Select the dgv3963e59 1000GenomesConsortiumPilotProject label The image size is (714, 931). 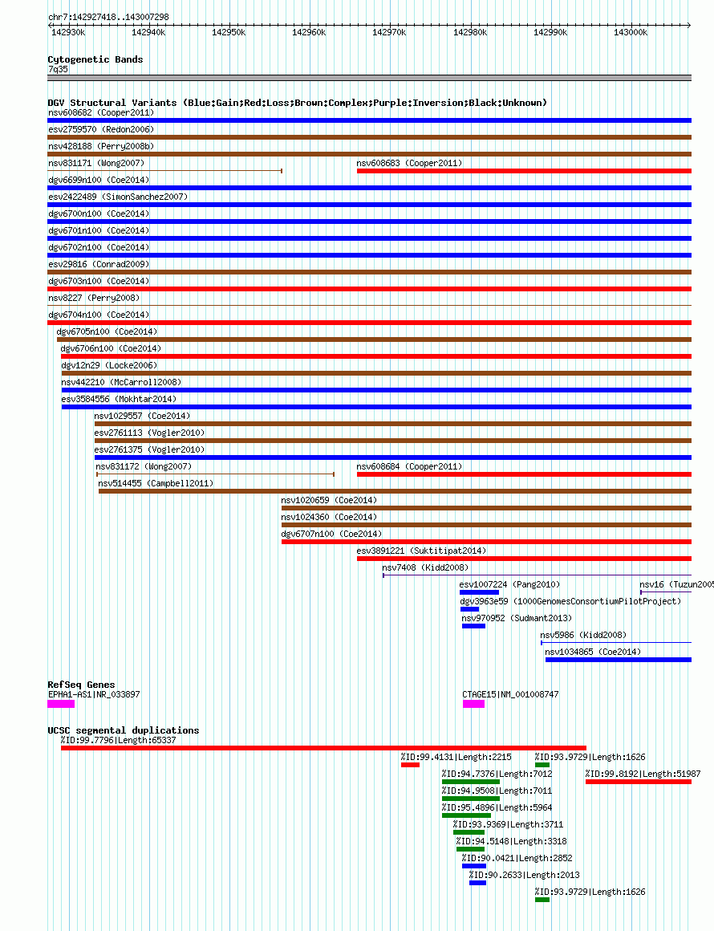click(570, 601)
